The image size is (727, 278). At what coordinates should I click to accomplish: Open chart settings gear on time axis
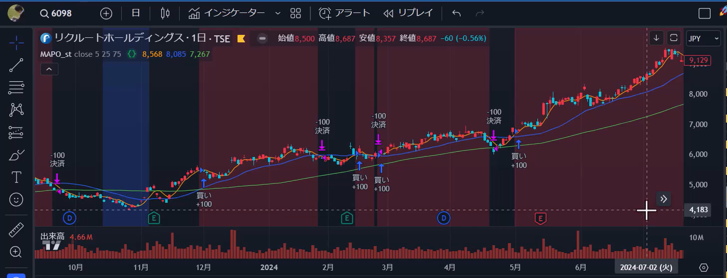pos(704,268)
